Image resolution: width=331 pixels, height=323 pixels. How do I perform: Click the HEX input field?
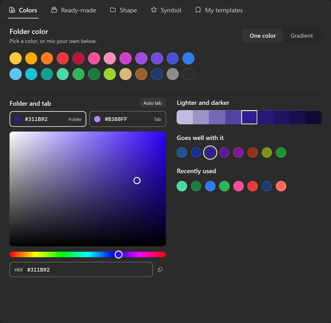[81, 270]
